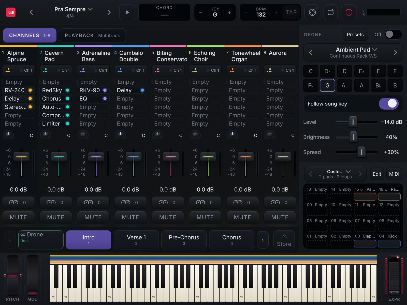Open the palette-style icon in top bar
407x305 pixels.
[312, 12]
